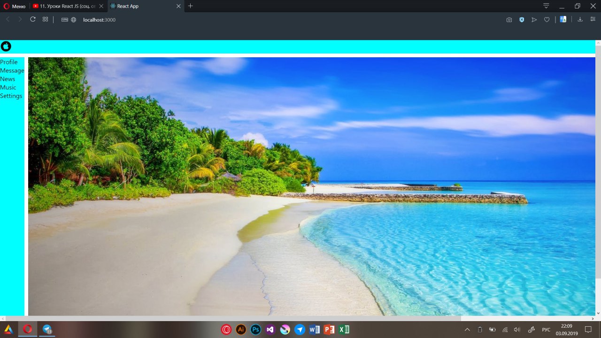Click the colorful triangle icon at the taskbar's left end

[8, 330]
